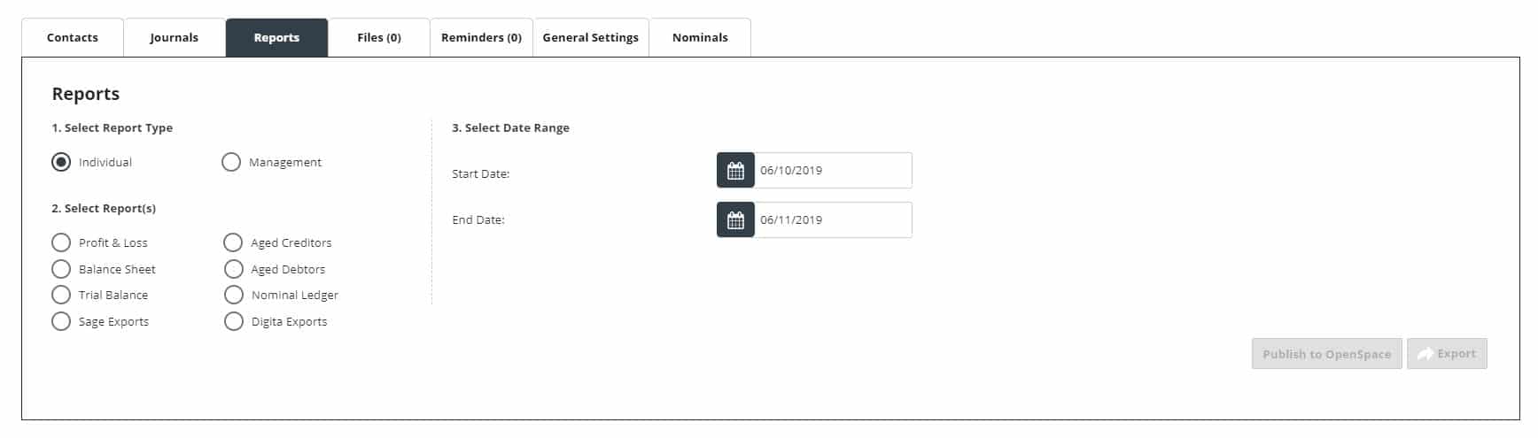The height and width of the screenshot is (438, 1538).
Task: Open the Journals tab
Action: (174, 38)
